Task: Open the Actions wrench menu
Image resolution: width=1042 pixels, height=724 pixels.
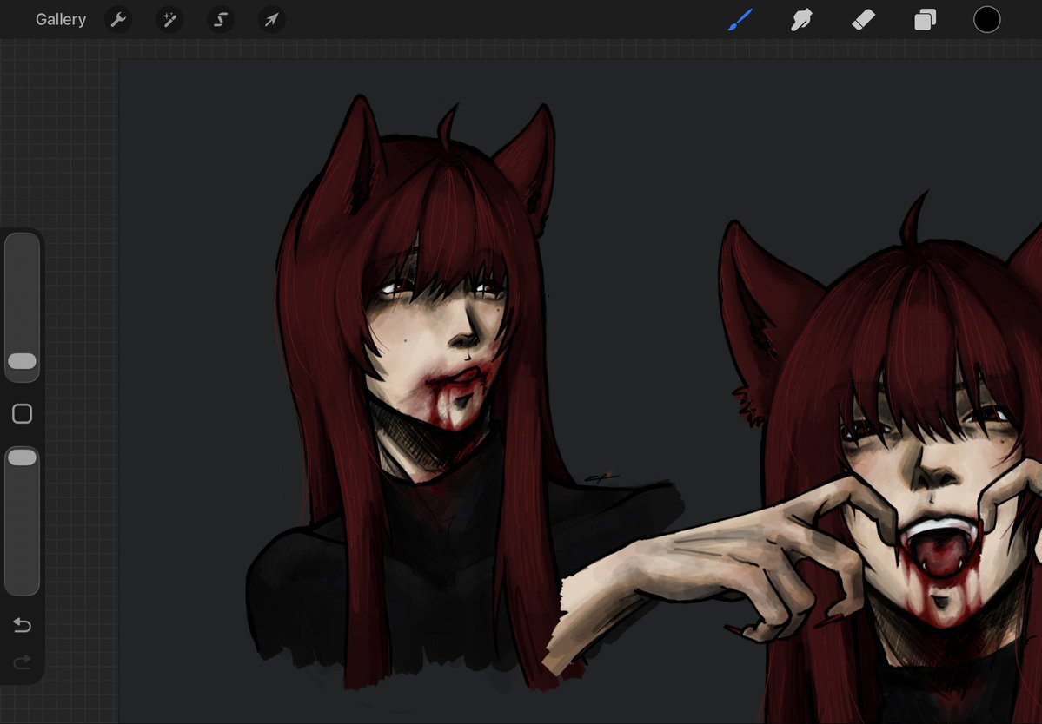Action: (x=118, y=20)
